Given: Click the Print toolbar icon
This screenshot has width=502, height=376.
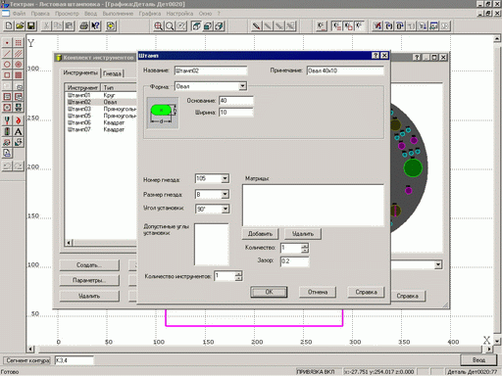Looking at the screenshot, I should click(84, 25).
